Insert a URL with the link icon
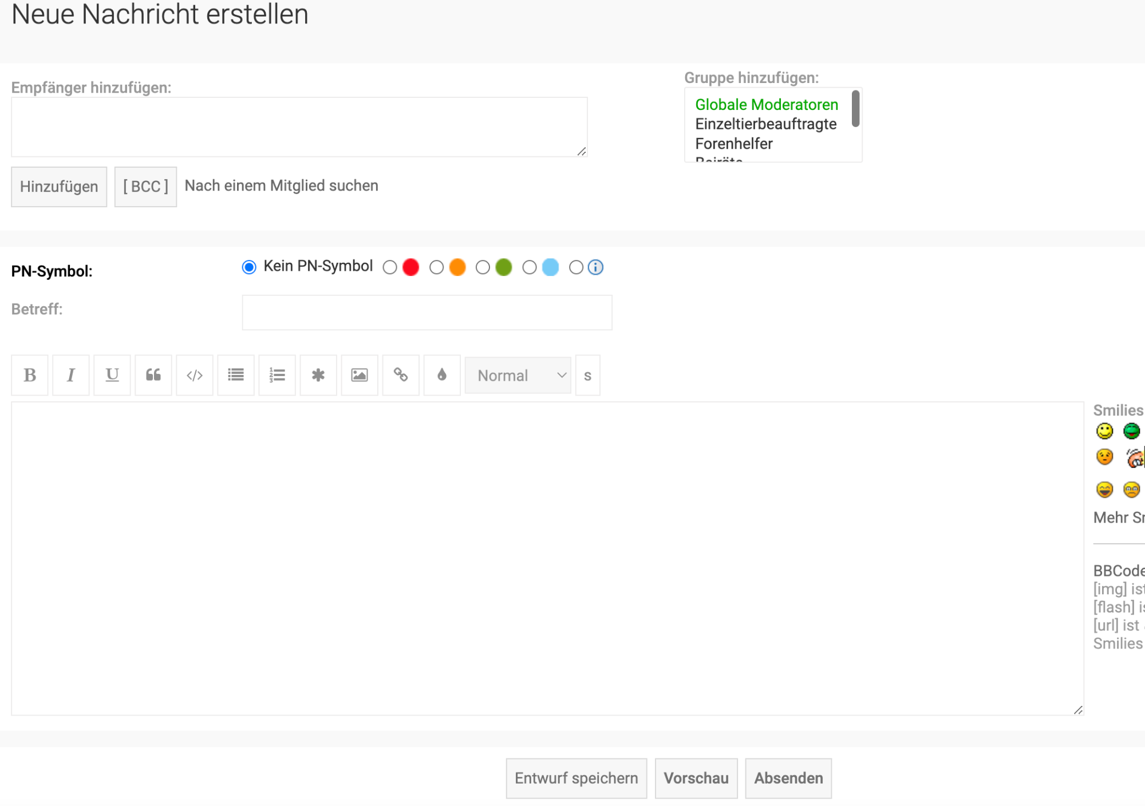Viewport: 1145px width, 806px height. click(x=401, y=376)
